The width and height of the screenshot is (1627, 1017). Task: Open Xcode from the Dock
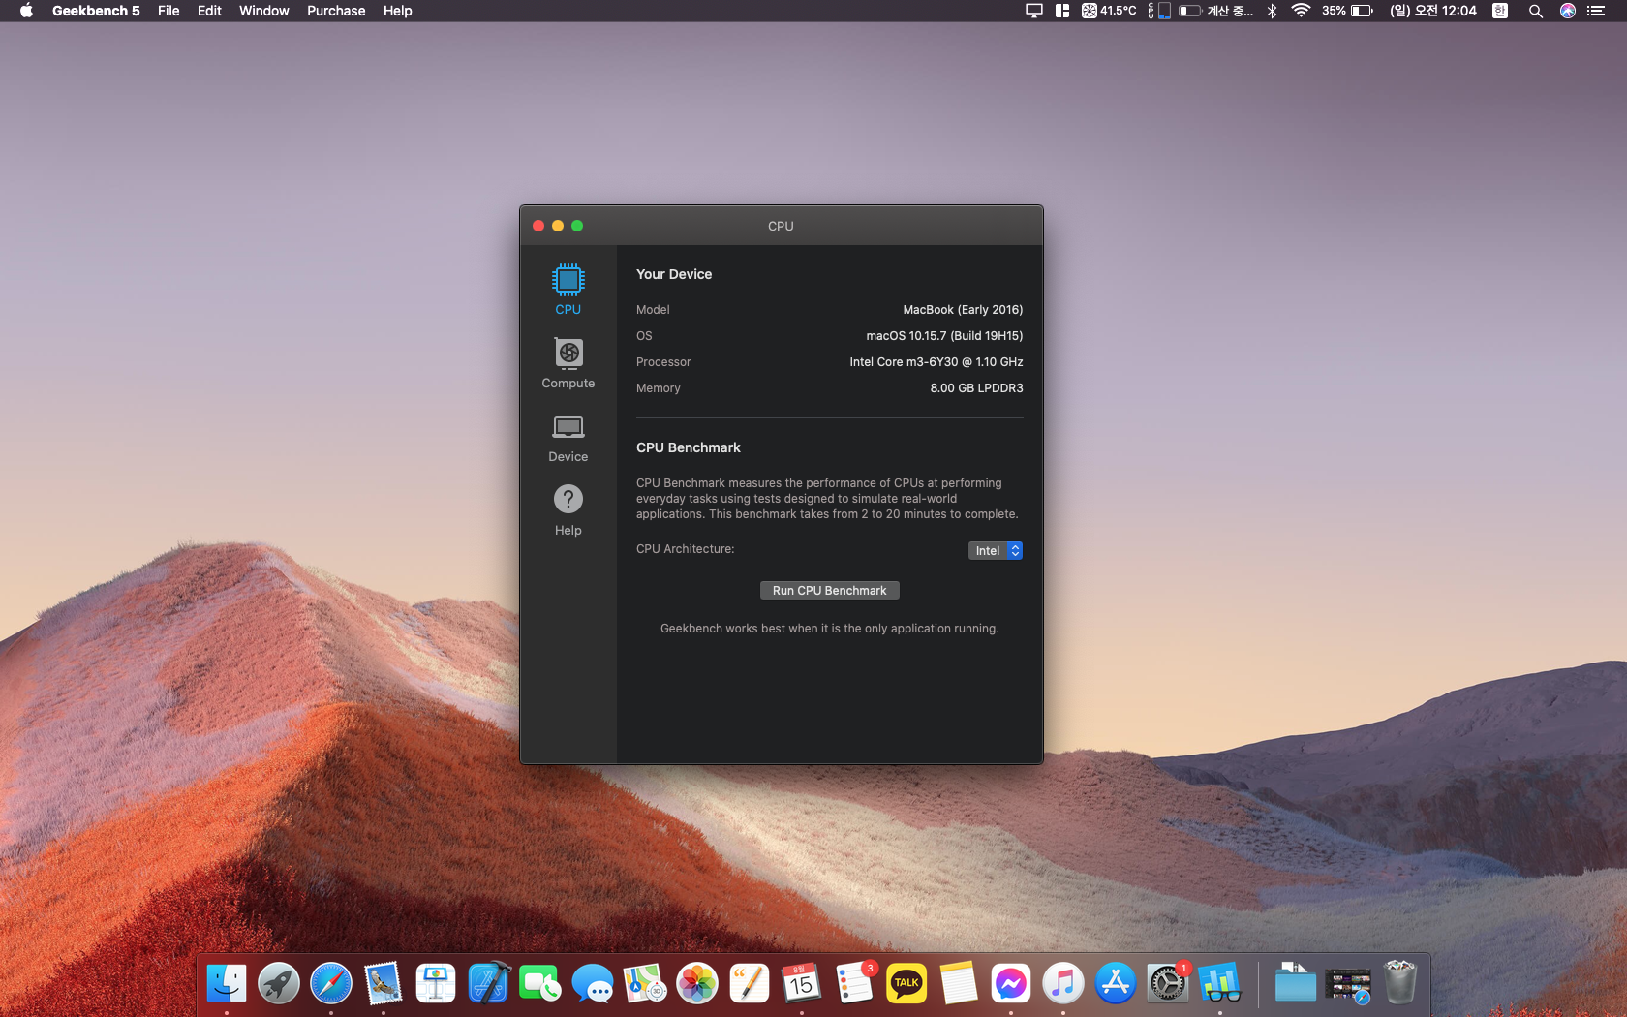(488, 984)
